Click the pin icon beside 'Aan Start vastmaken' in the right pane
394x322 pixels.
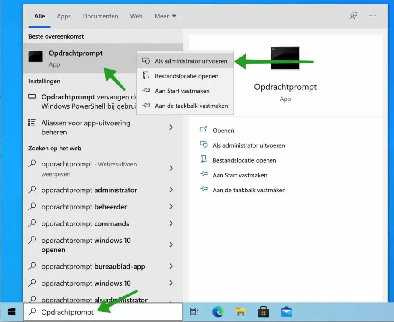[204, 173]
